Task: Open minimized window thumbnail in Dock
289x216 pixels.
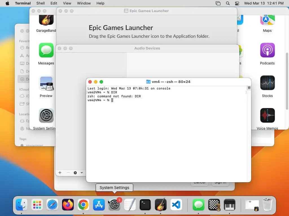Action: click(x=252, y=205)
